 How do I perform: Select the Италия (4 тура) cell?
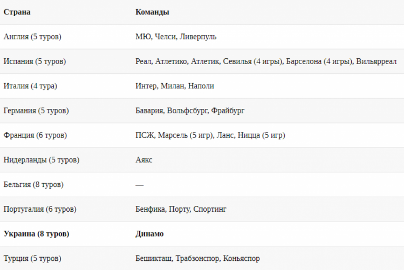(x=30, y=86)
